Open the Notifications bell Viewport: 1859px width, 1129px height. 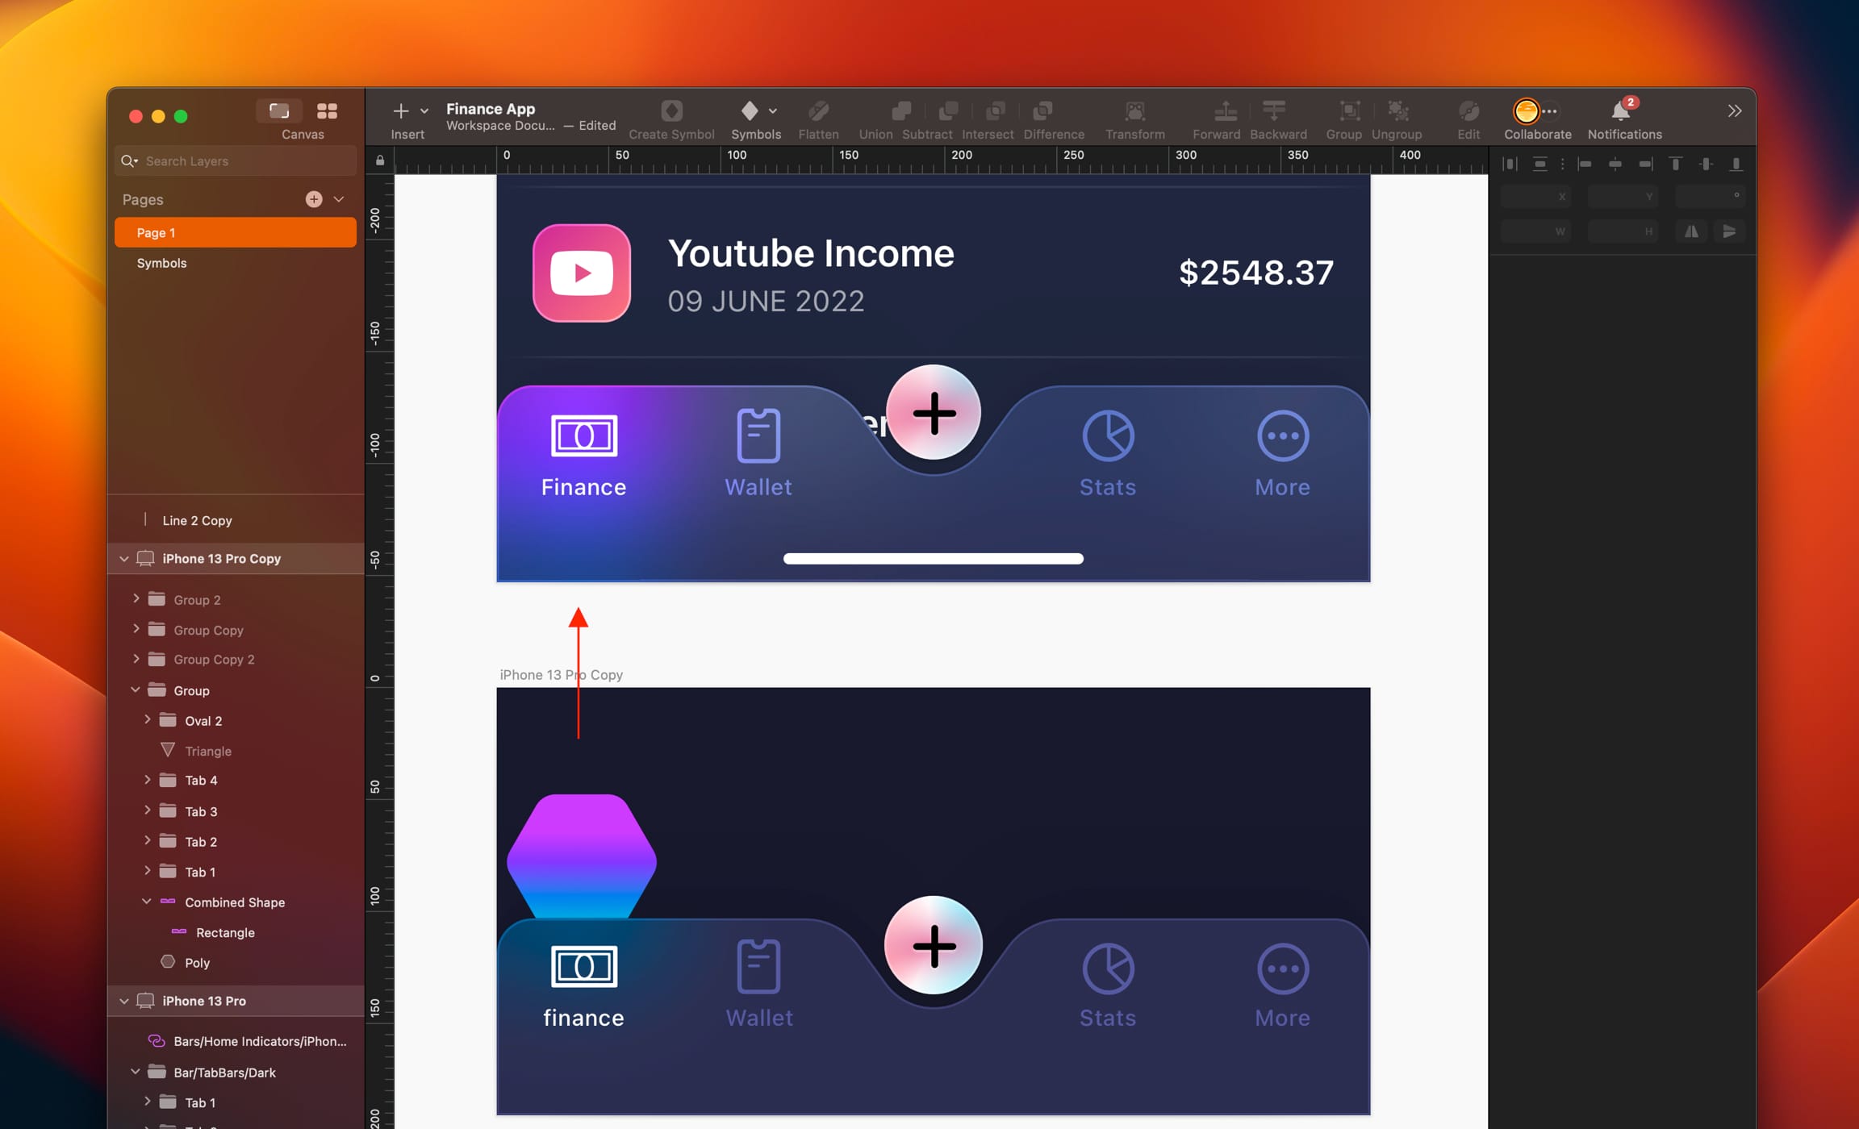(x=1620, y=110)
